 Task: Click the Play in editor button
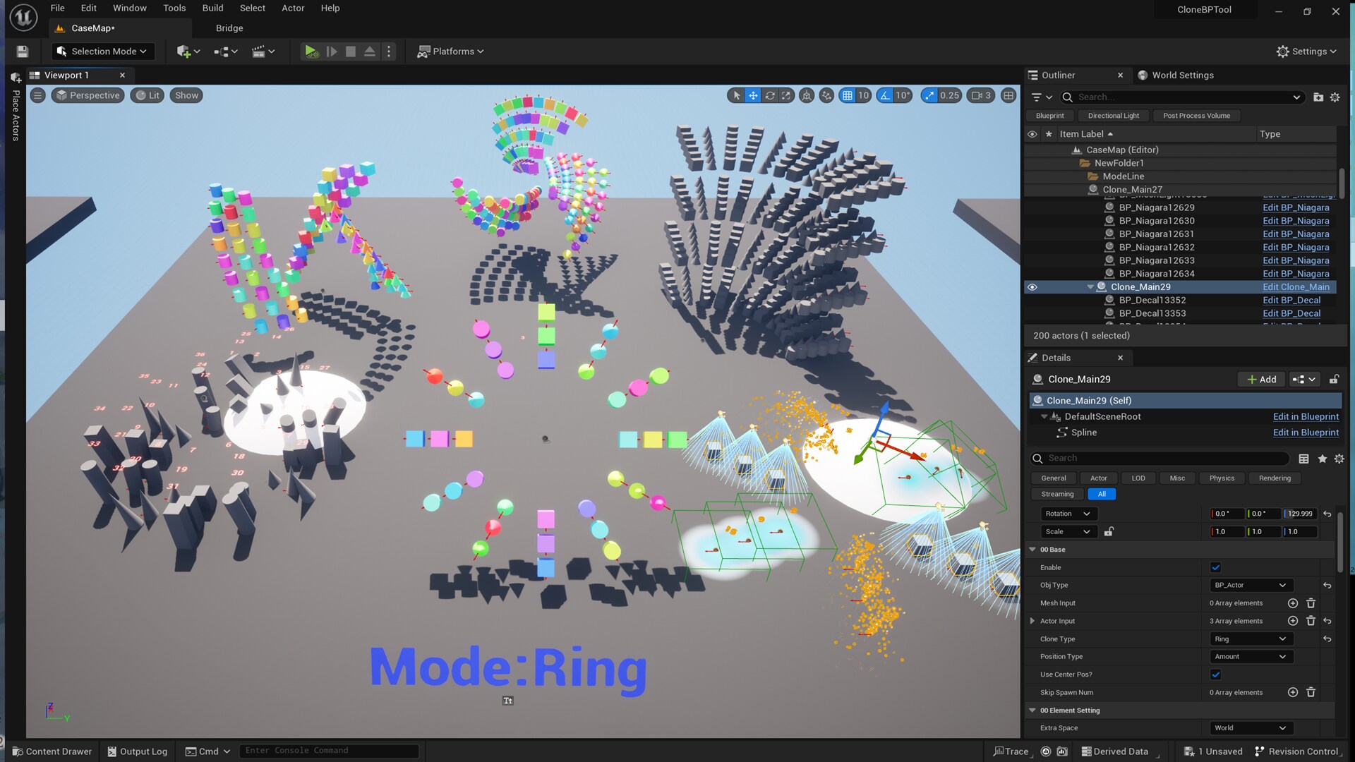[x=311, y=52]
